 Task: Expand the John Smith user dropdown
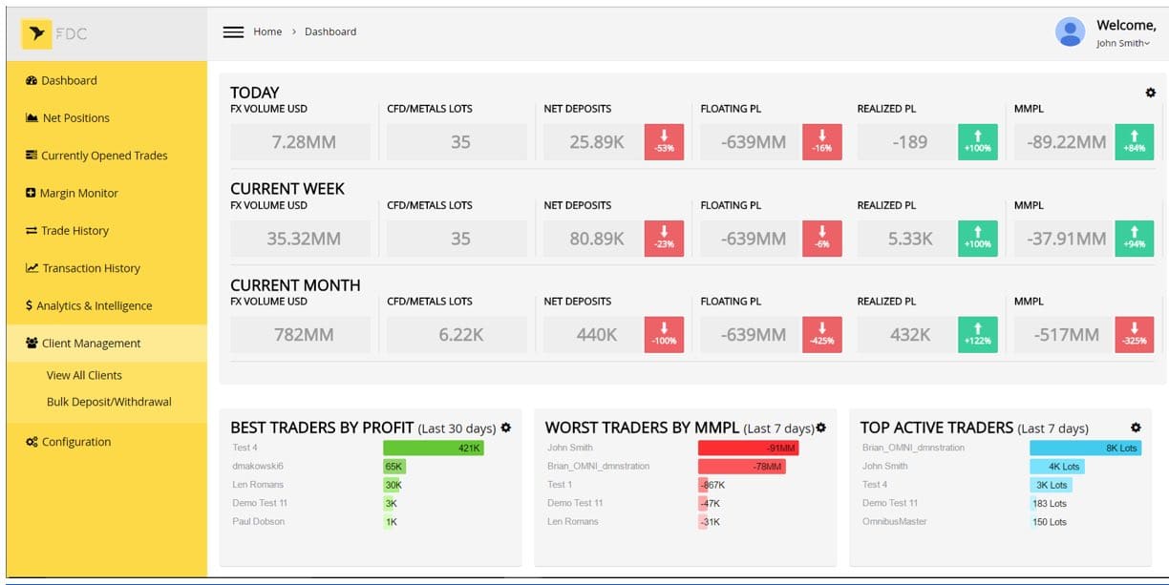[1123, 44]
